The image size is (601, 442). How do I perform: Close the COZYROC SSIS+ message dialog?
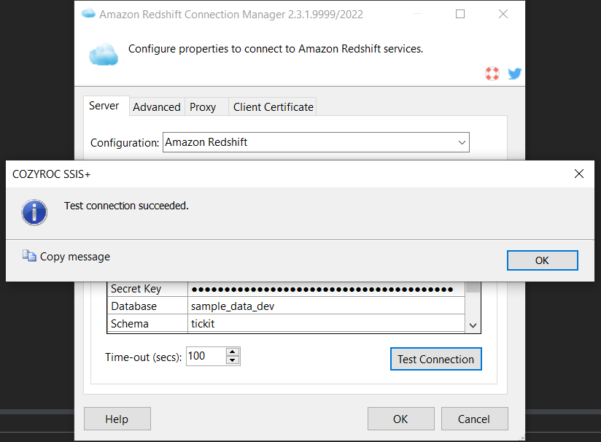coord(579,174)
